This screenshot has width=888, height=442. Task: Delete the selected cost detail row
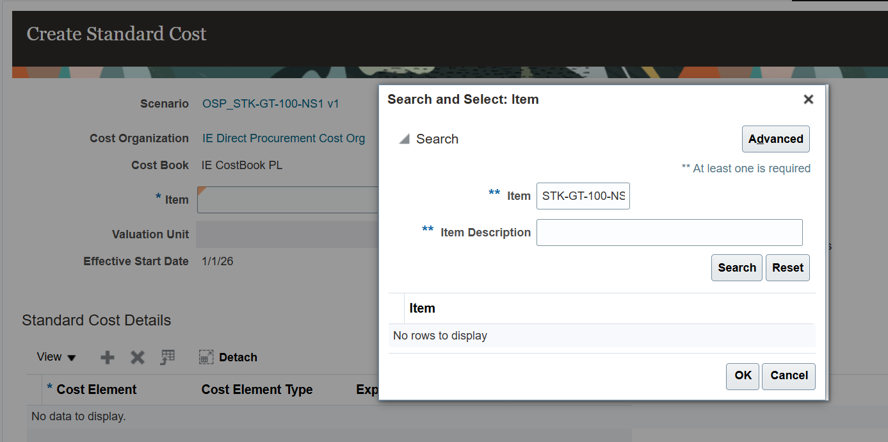click(138, 357)
